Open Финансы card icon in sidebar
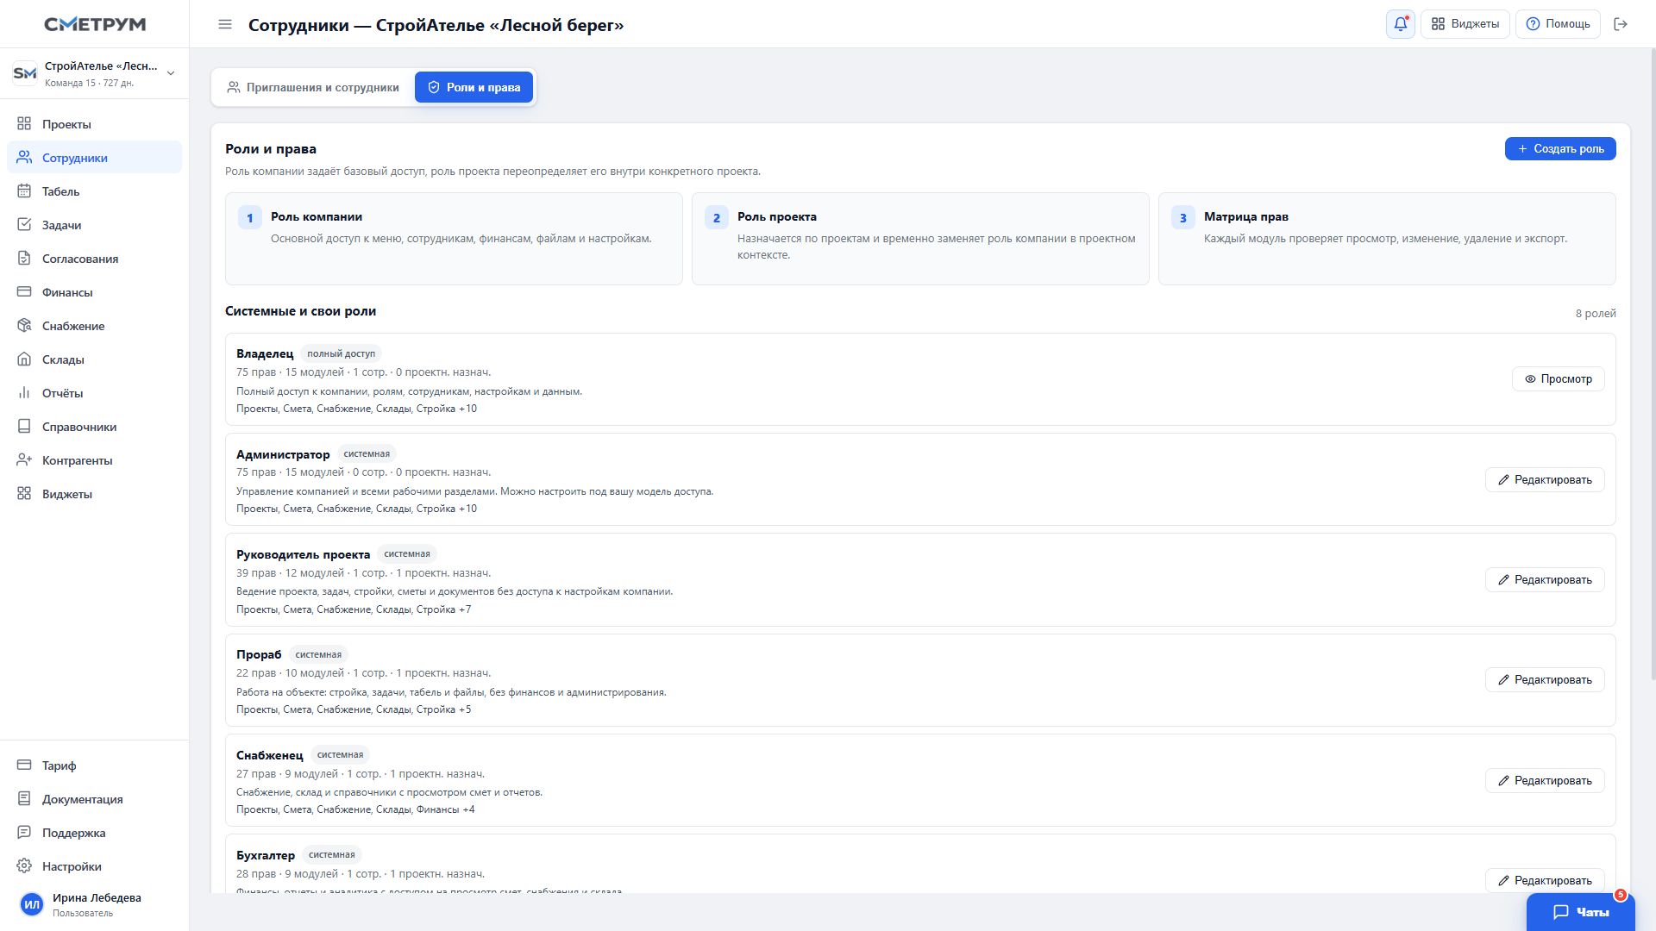This screenshot has height=931, width=1656. point(24,292)
